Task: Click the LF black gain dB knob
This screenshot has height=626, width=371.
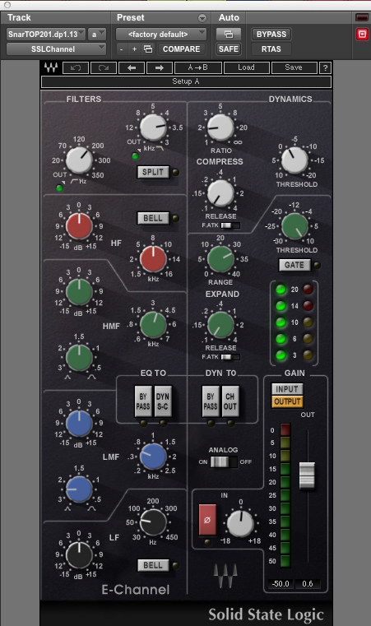Action: (x=79, y=555)
